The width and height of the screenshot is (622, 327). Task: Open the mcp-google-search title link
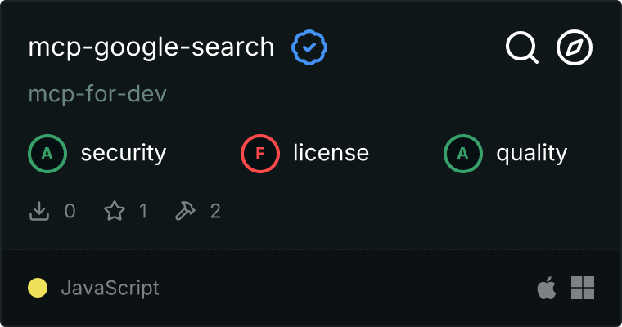click(x=151, y=47)
